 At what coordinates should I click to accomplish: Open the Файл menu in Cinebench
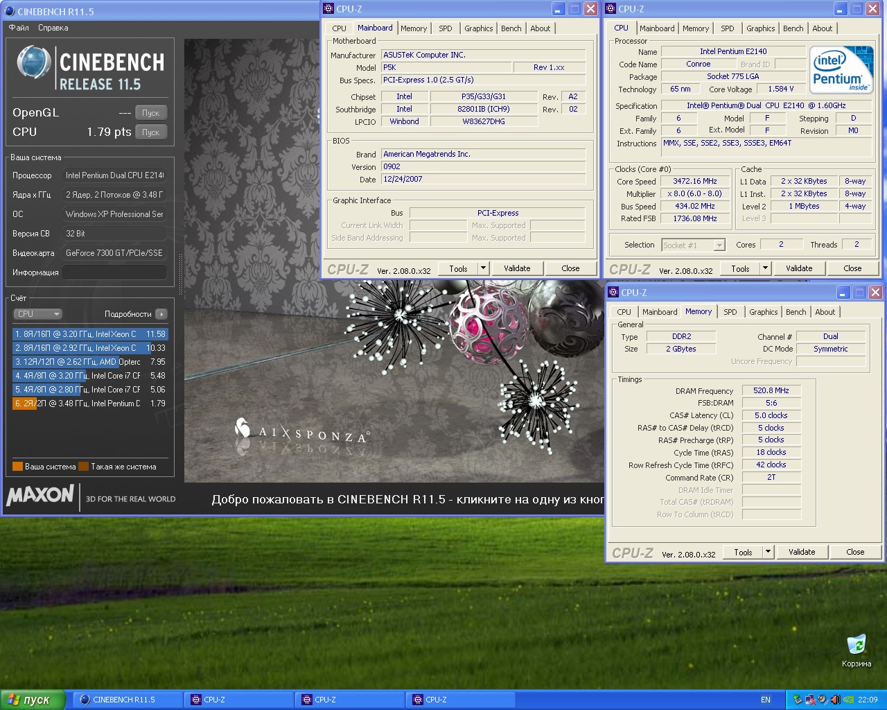click(19, 28)
